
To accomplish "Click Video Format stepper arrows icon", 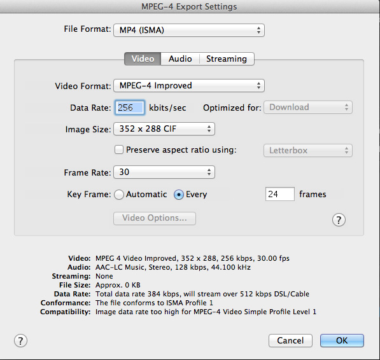I will pos(258,85).
